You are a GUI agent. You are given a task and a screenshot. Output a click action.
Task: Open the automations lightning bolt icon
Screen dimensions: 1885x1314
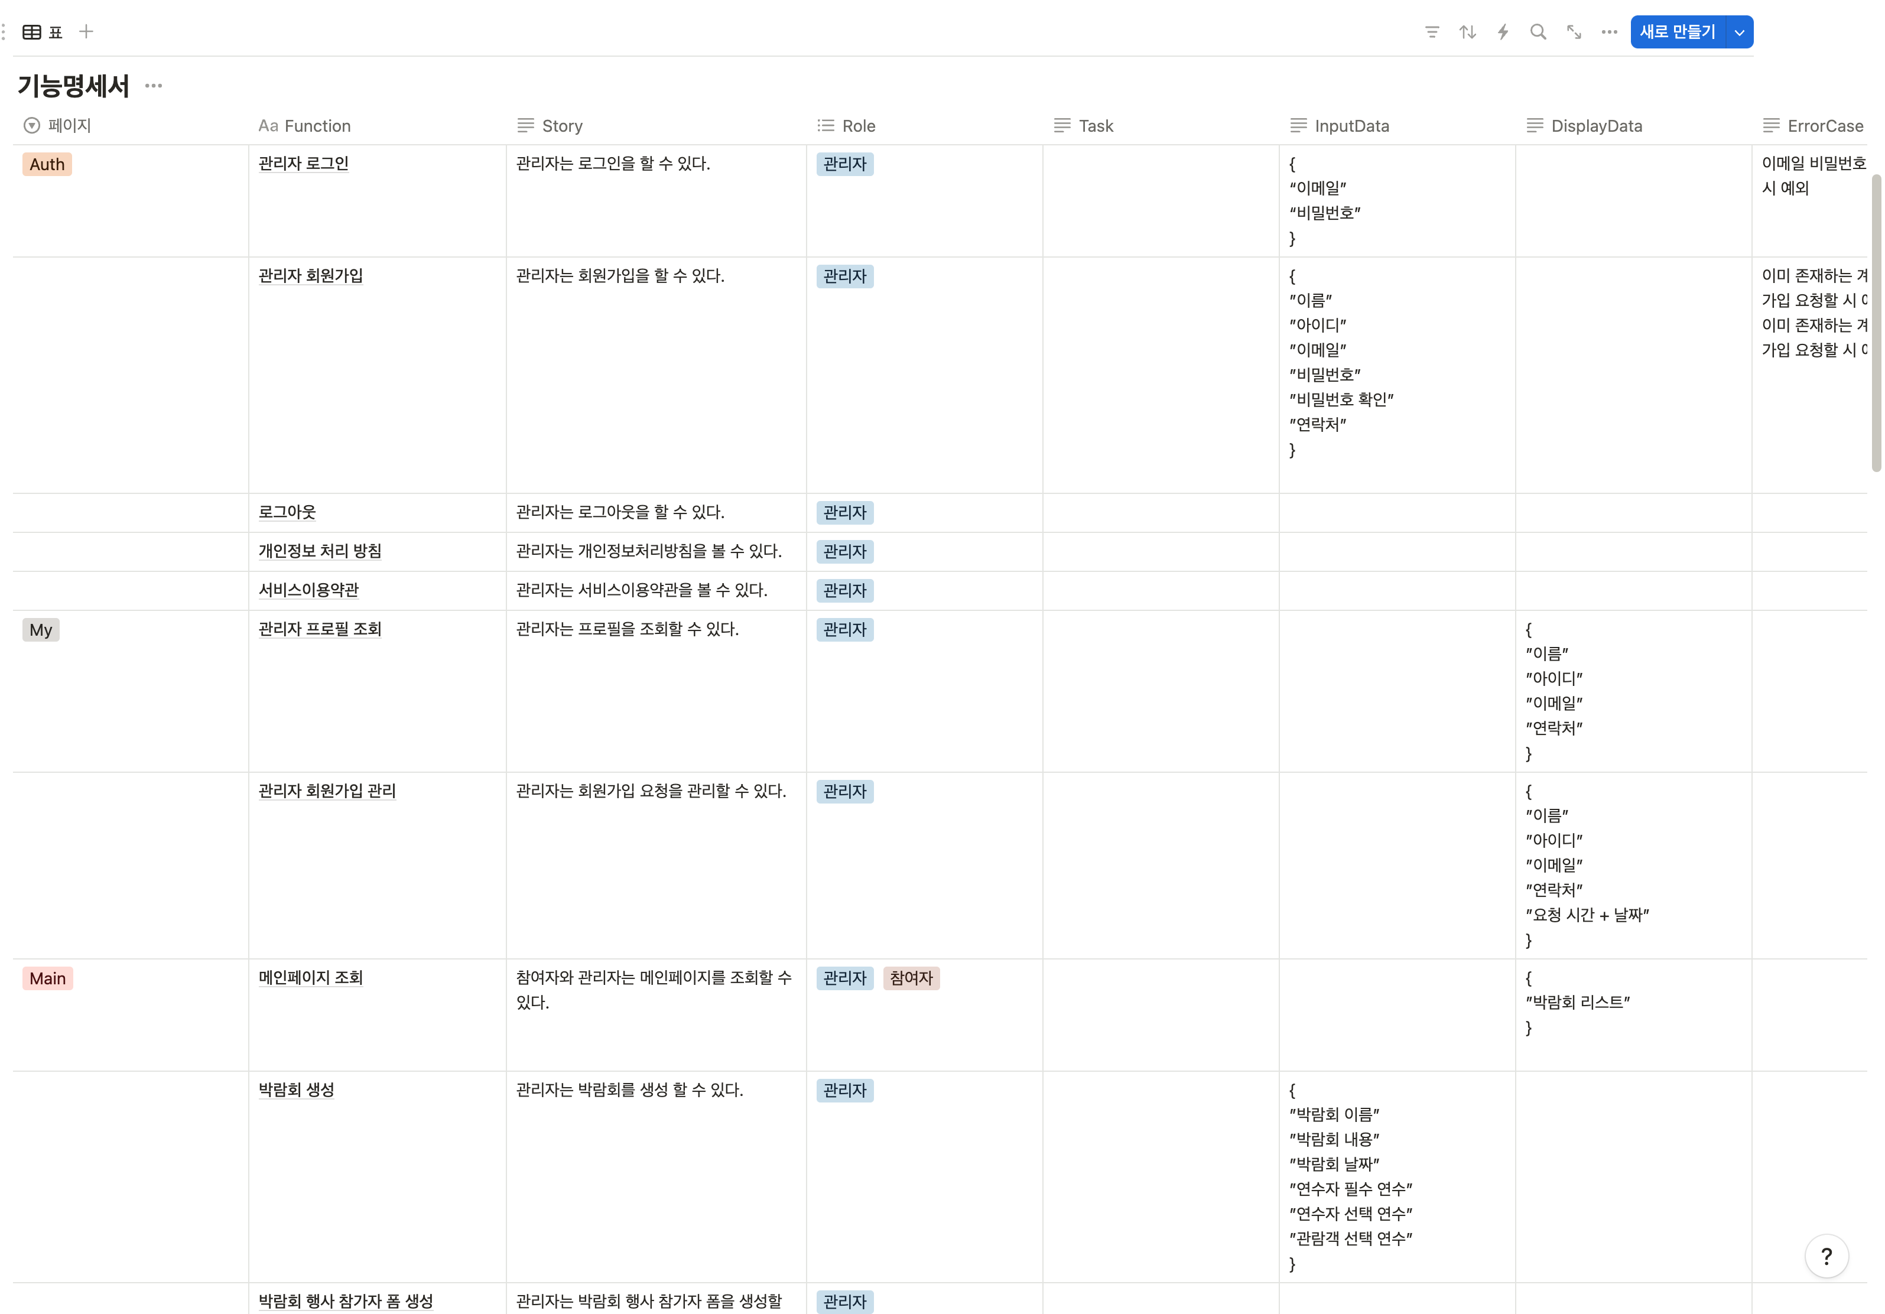pos(1503,32)
